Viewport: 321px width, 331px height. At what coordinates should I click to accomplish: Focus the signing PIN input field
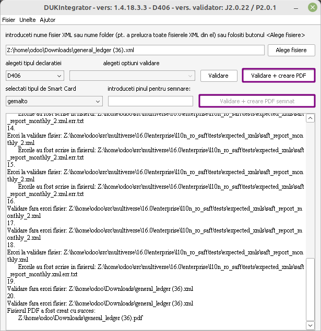click(150, 101)
